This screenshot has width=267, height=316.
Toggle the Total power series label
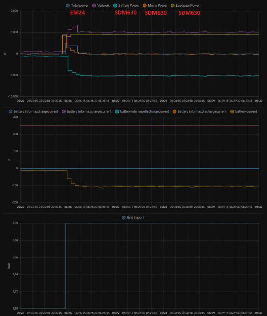(x=80, y=6)
